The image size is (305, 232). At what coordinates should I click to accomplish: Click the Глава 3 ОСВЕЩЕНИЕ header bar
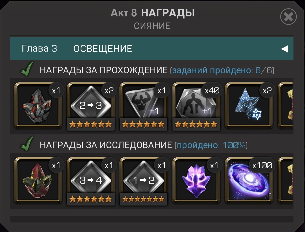[x=152, y=49]
